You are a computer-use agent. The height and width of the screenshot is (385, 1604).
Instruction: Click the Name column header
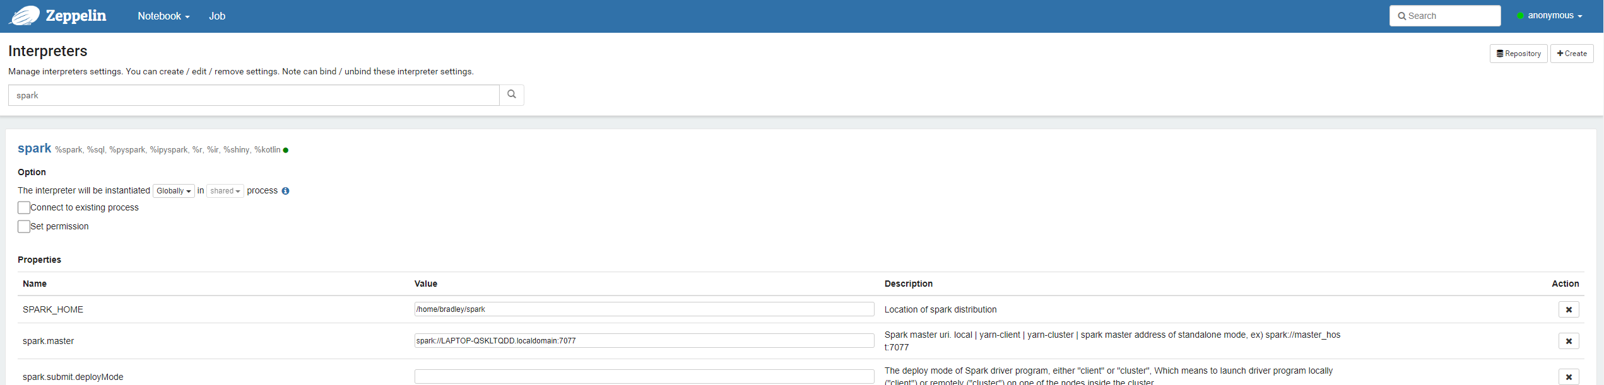(35, 284)
